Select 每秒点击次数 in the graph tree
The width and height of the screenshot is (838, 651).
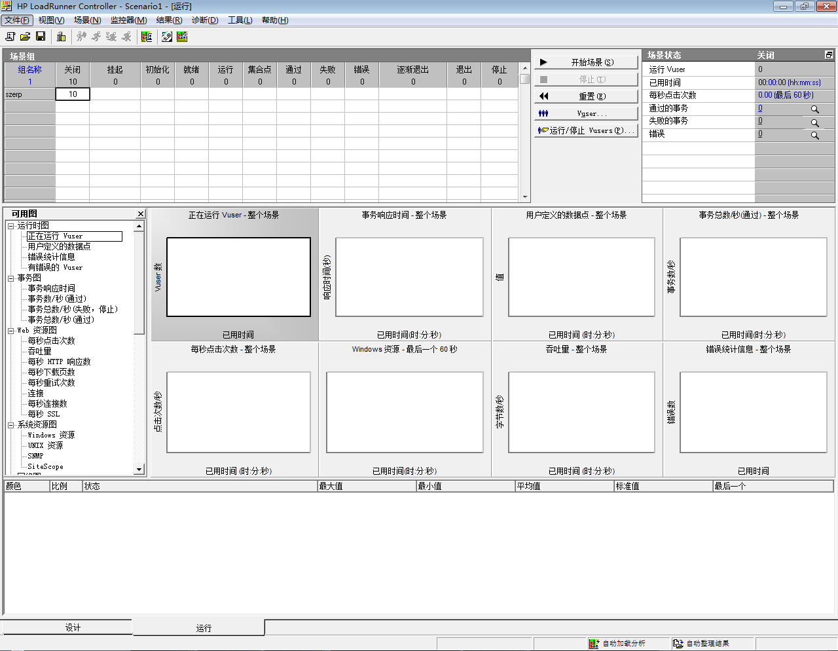pyautogui.click(x=51, y=341)
